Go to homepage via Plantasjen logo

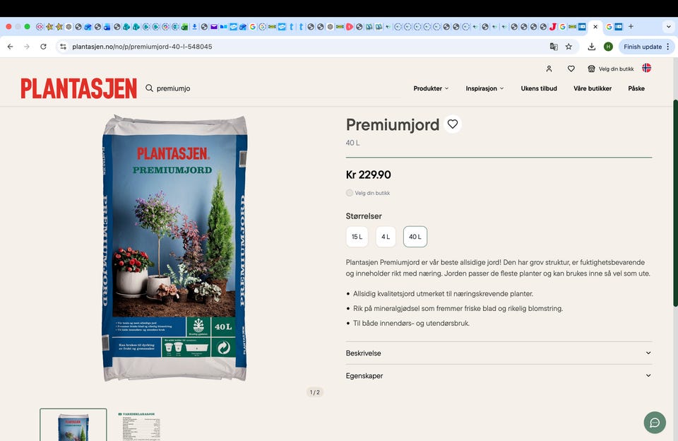coord(78,88)
